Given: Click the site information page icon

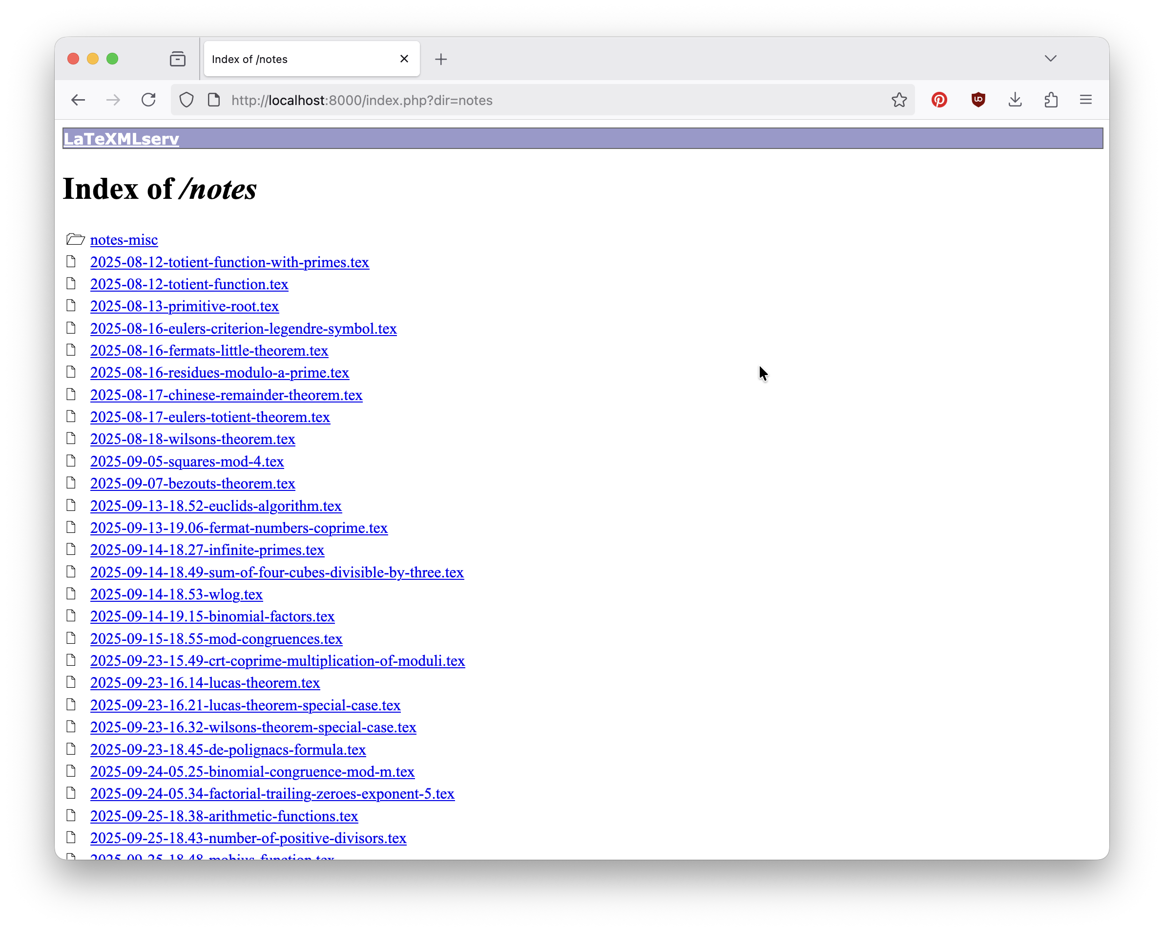Looking at the screenshot, I should (214, 100).
